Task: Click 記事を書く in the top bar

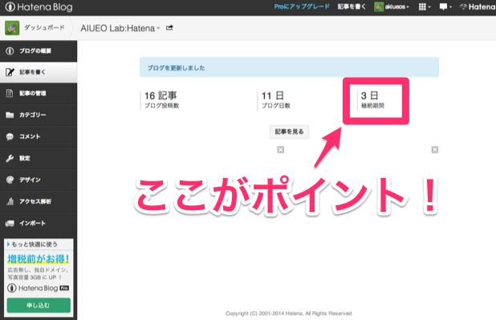Action: pos(352,6)
